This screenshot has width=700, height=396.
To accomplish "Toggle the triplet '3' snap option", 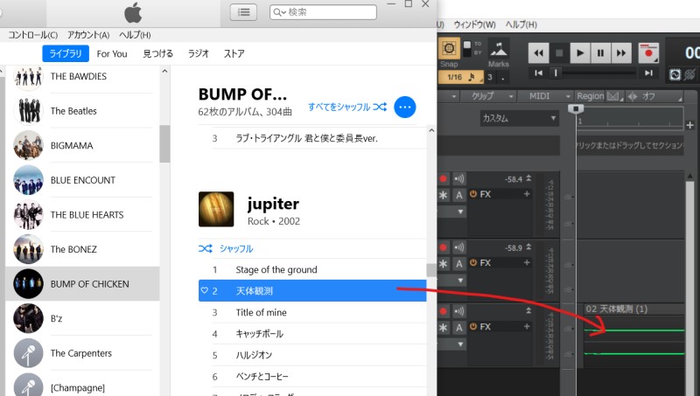I will (x=490, y=77).
